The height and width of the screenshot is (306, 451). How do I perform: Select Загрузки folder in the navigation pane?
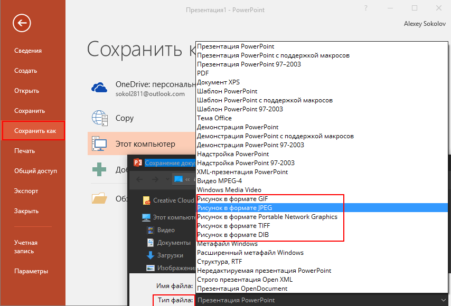tap(170, 255)
